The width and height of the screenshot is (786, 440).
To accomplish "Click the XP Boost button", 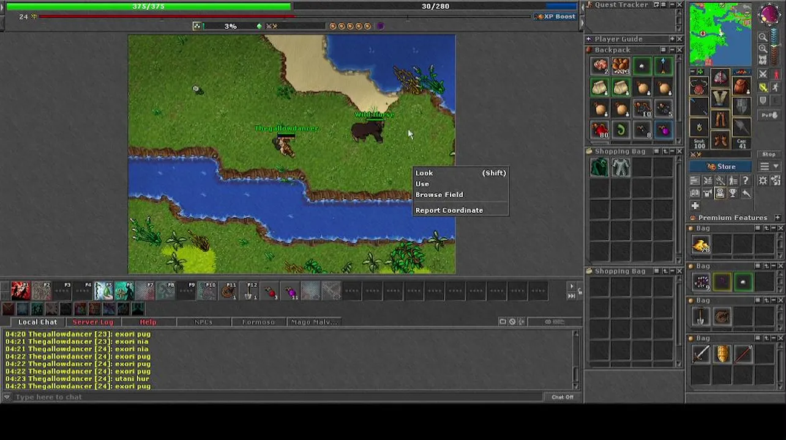I will point(555,16).
